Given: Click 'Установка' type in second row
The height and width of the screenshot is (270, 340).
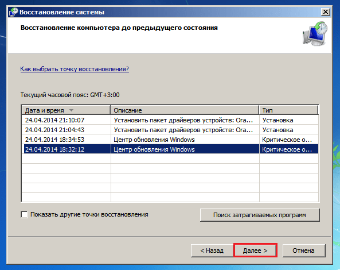Looking at the screenshot, I should [278, 130].
